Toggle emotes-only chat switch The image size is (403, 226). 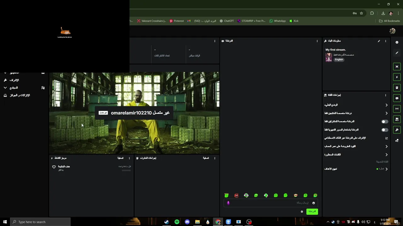[385, 130]
